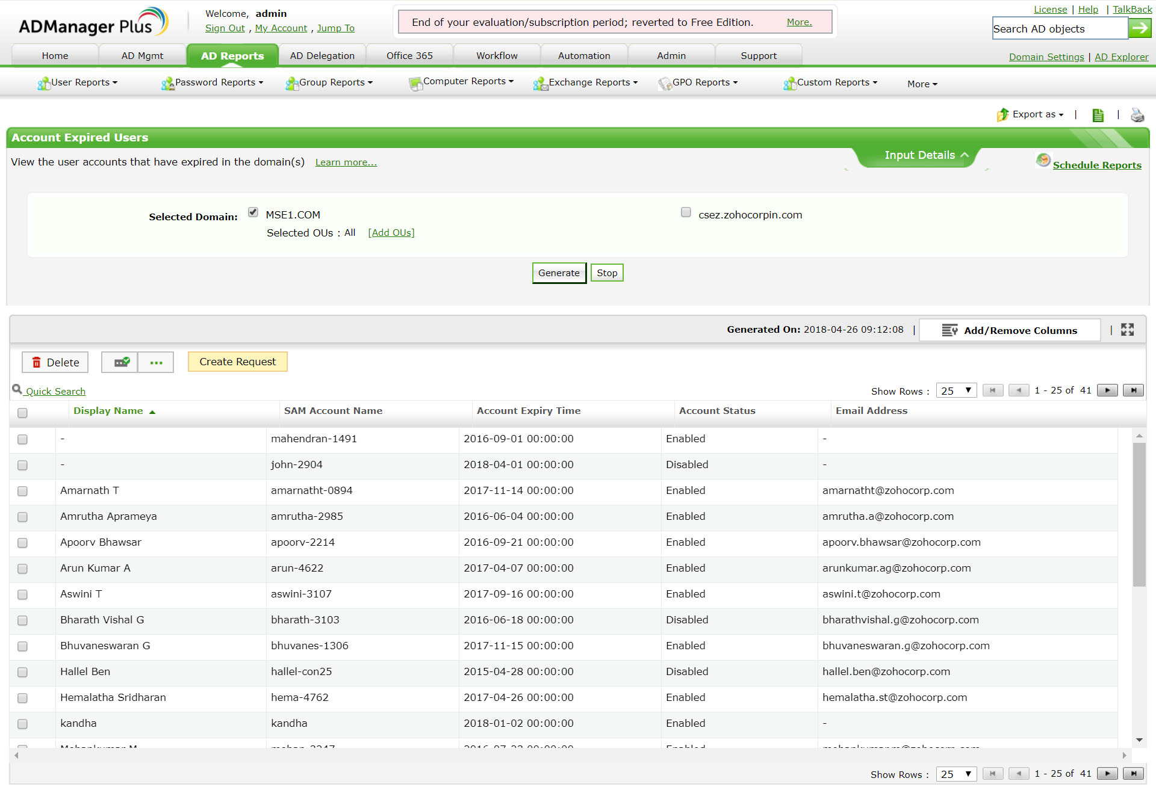Click the Search AD objects field

(1059, 28)
